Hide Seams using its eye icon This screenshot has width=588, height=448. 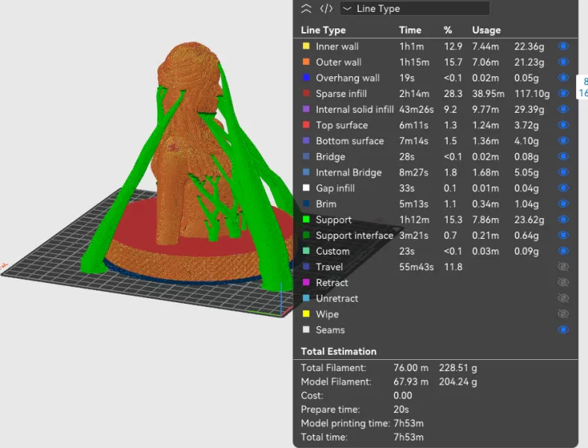point(563,329)
